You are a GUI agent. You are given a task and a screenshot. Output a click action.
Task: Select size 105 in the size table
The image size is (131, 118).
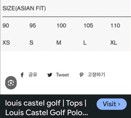click(88, 26)
